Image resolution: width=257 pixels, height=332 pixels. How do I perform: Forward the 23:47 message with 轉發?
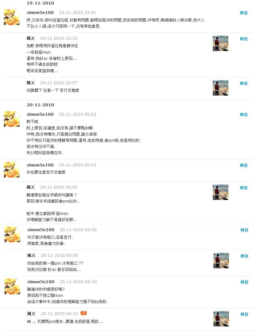[x=244, y=13]
